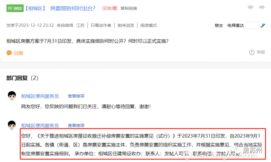Open thread title 房票细则何时出台?
The height and width of the screenshot is (162, 271).
(x=73, y=8)
